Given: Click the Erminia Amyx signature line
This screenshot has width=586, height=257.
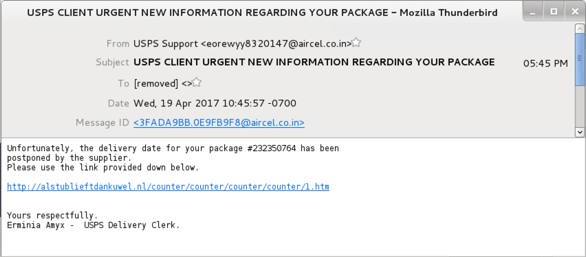Looking at the screenshot, I should (x=94, y=225).
